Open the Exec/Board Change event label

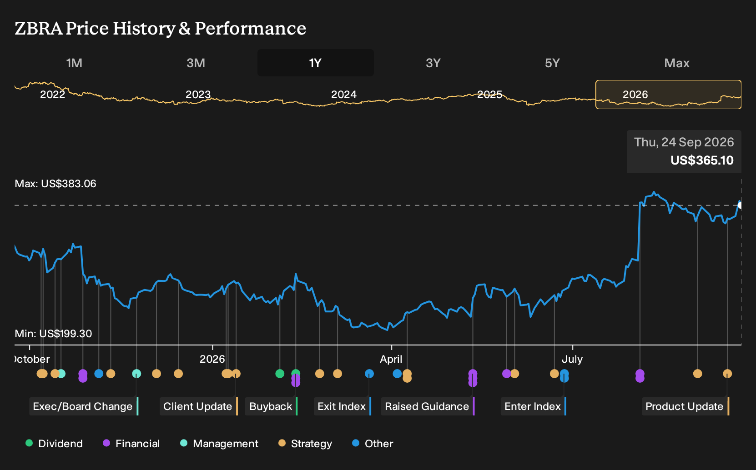tap(84, 406)
